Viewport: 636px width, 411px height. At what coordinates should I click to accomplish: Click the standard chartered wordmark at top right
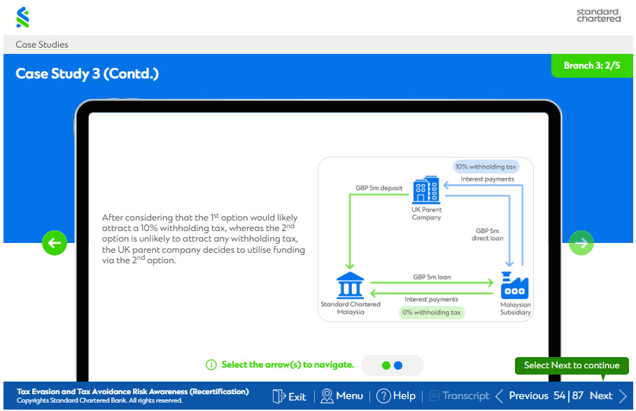(x=598, y=15)
